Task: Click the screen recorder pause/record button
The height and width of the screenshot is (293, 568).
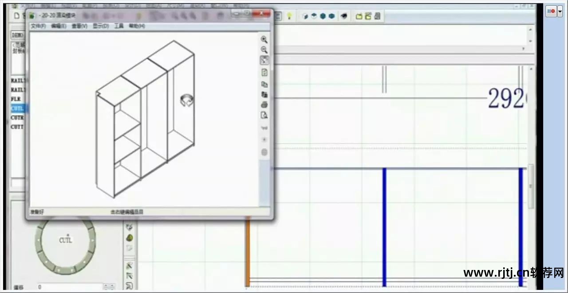Action: click(551, 11)
